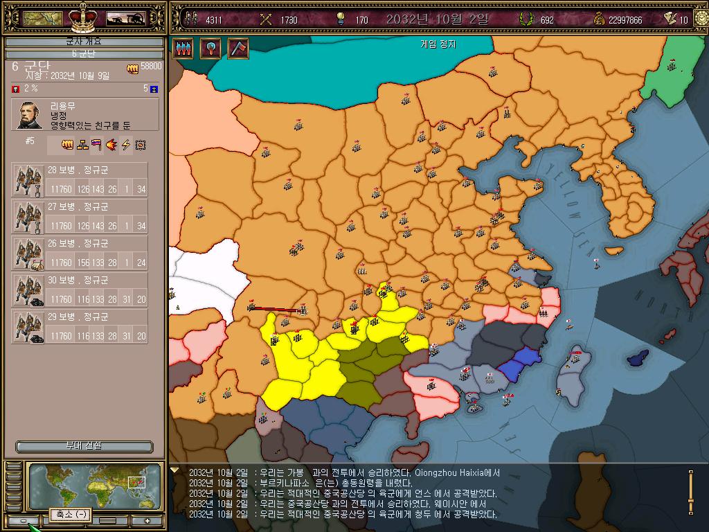Click the gear icon at top bar end
This screenshot has width=709, height=532.
701,19
